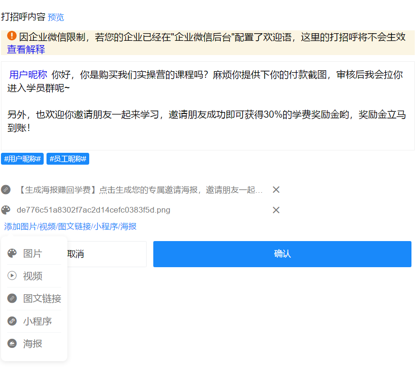The height and width of the screenshot is (373, 420).
Task: Click the 取消 cancel button
Action: pyautogui.click(x=106, y=254)
